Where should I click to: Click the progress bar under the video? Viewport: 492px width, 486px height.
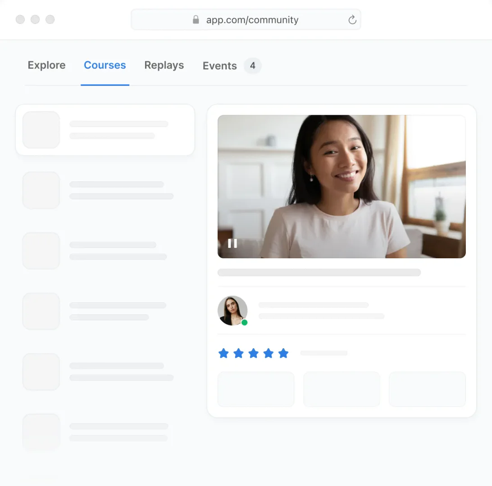coord(319,272)
